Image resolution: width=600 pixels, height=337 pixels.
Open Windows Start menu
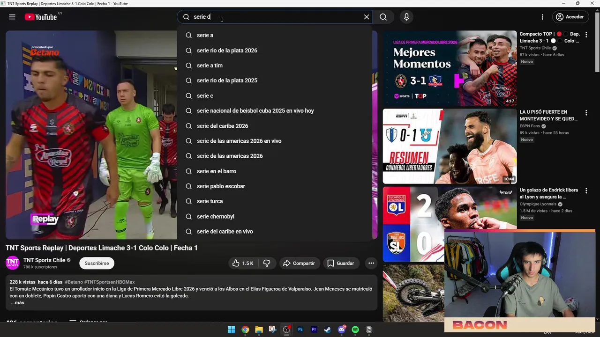click(231, 330)
